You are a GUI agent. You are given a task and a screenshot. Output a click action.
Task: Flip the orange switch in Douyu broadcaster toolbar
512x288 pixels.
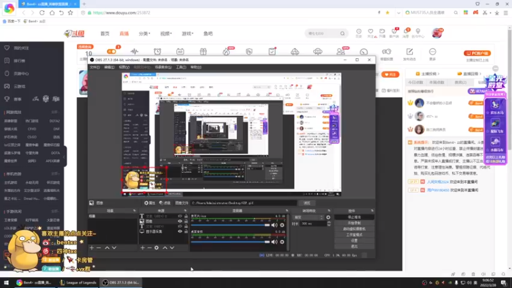click(111, 52)
